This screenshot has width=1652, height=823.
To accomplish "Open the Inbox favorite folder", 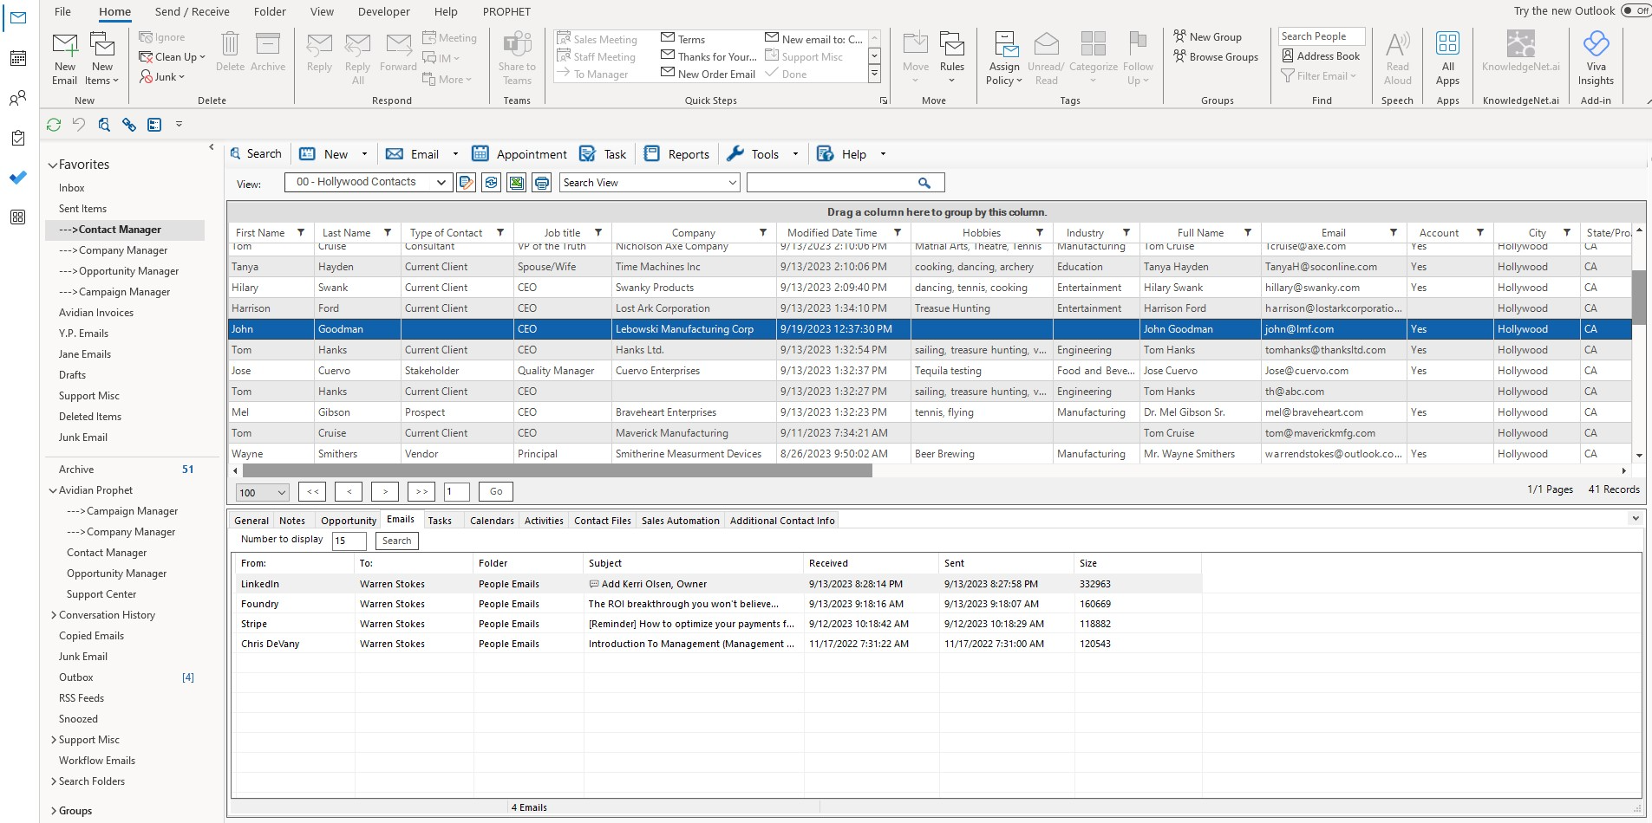I will [72, 188].
